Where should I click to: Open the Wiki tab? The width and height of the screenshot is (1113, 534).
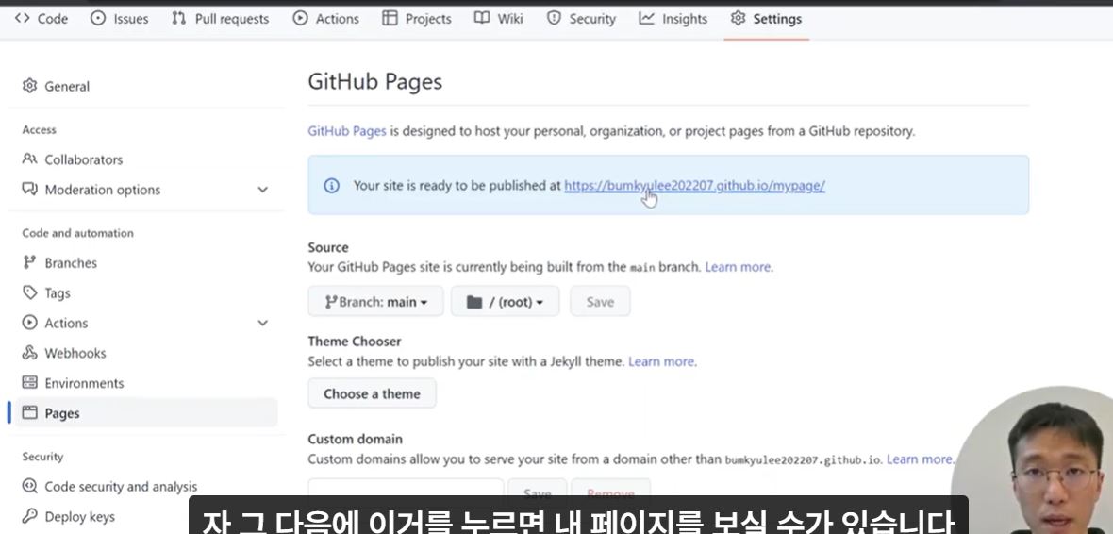click(x=499, y=19)
